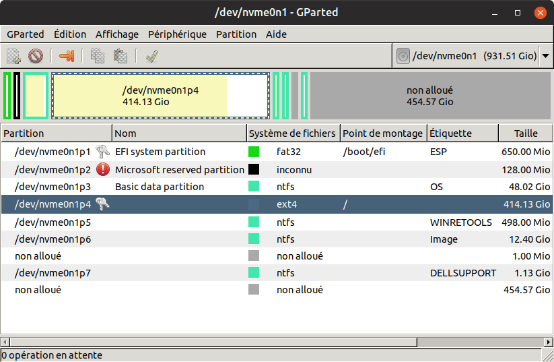Click the Apply operations checkmark icon
The image size is (554, 362).
[x=152, y=56]
